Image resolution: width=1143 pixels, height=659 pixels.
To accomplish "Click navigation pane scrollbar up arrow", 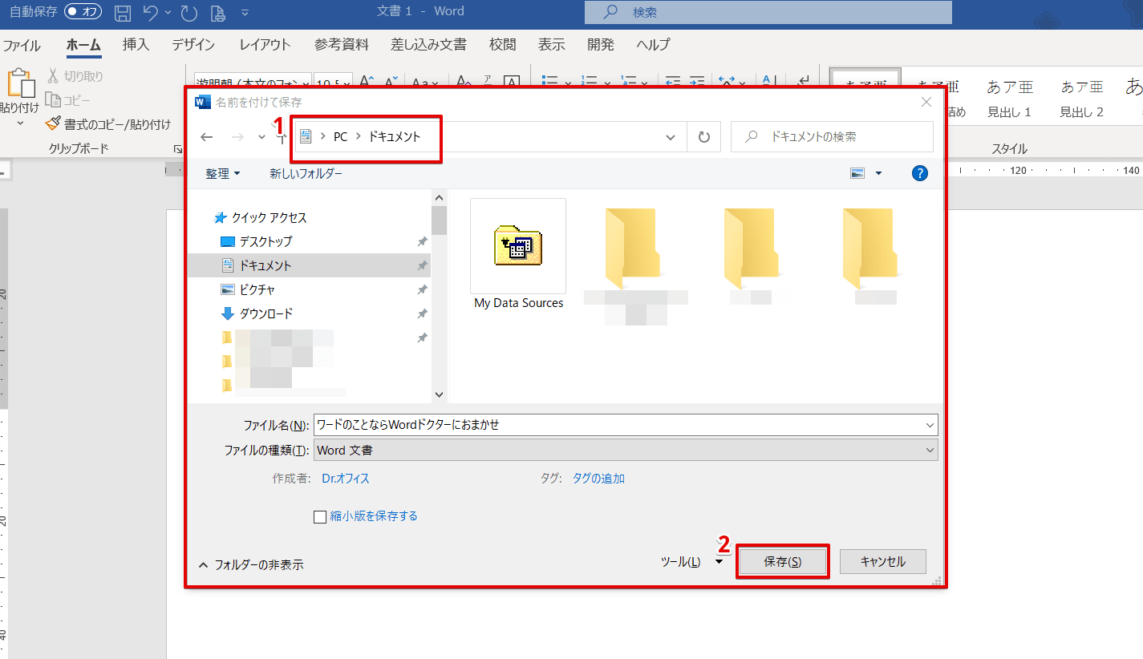I will (439, 197).
